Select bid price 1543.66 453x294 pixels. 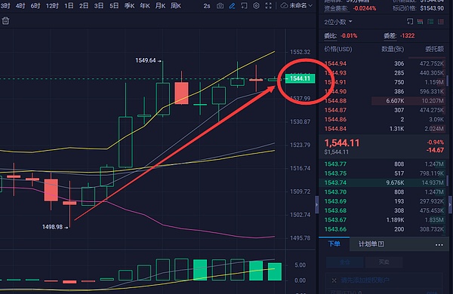[x=335, y=229]
